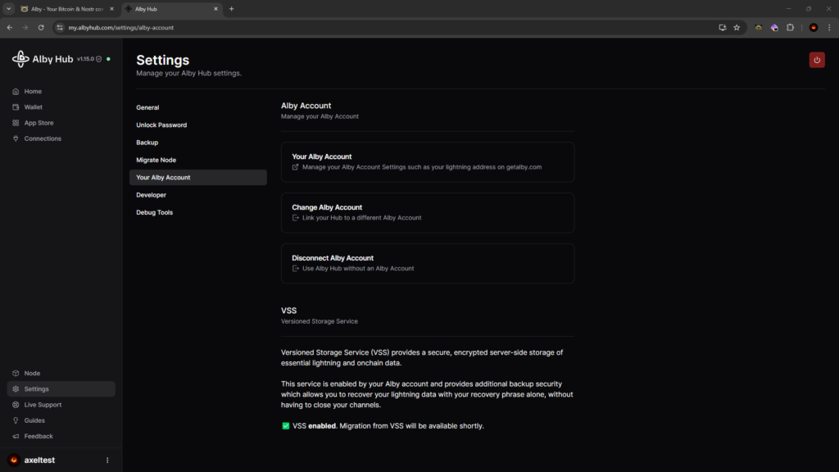The width and height of the screenshot is (839, 472).
Task: Open the Node page from sidebar
Action: [32, 374]
